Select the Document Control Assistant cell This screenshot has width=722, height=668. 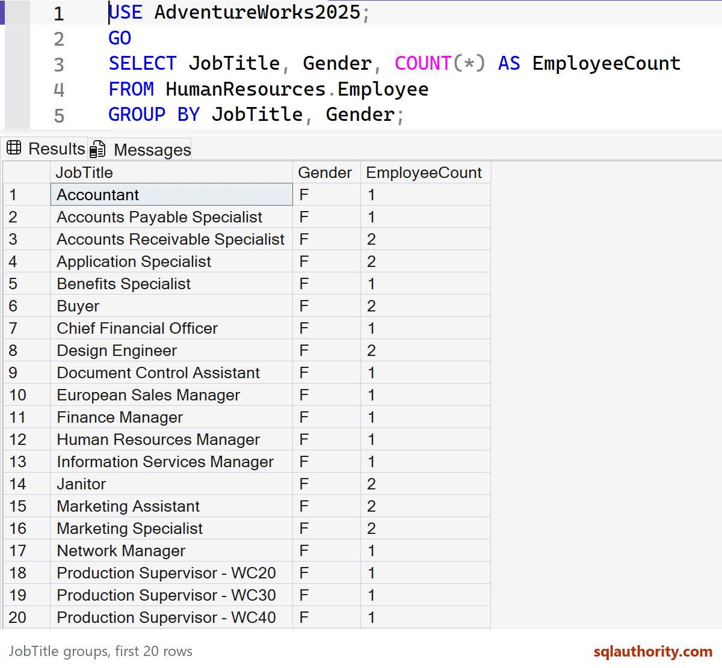pos(171,373)
